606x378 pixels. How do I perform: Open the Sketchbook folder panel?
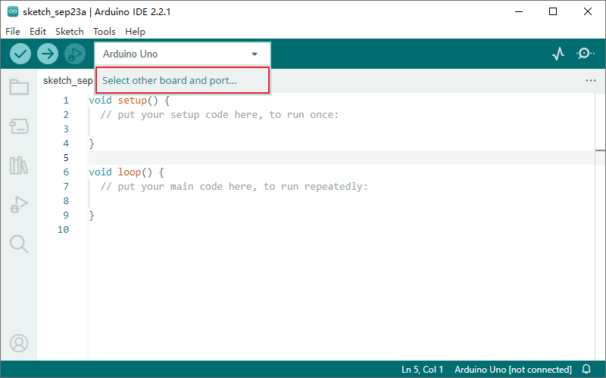point(19,88)
